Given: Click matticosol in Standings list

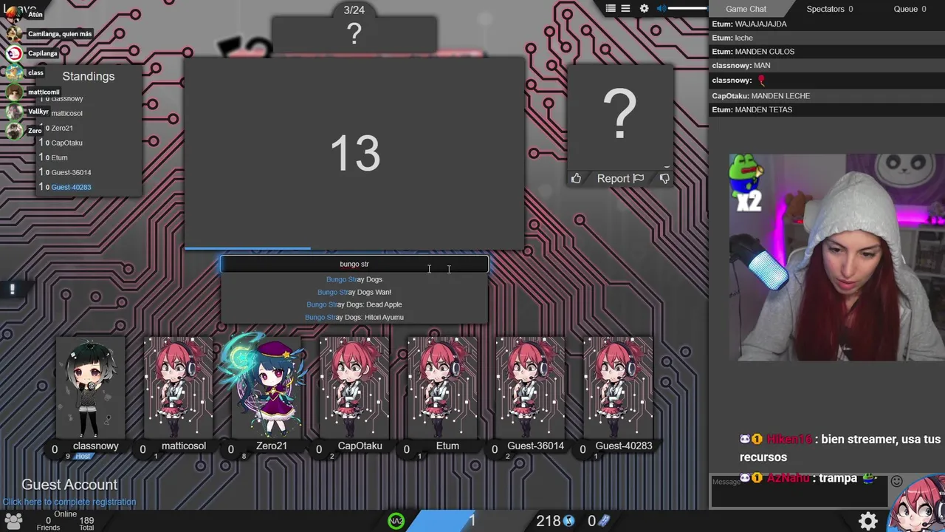Looking at the screenshot, I should pos(66,113).
